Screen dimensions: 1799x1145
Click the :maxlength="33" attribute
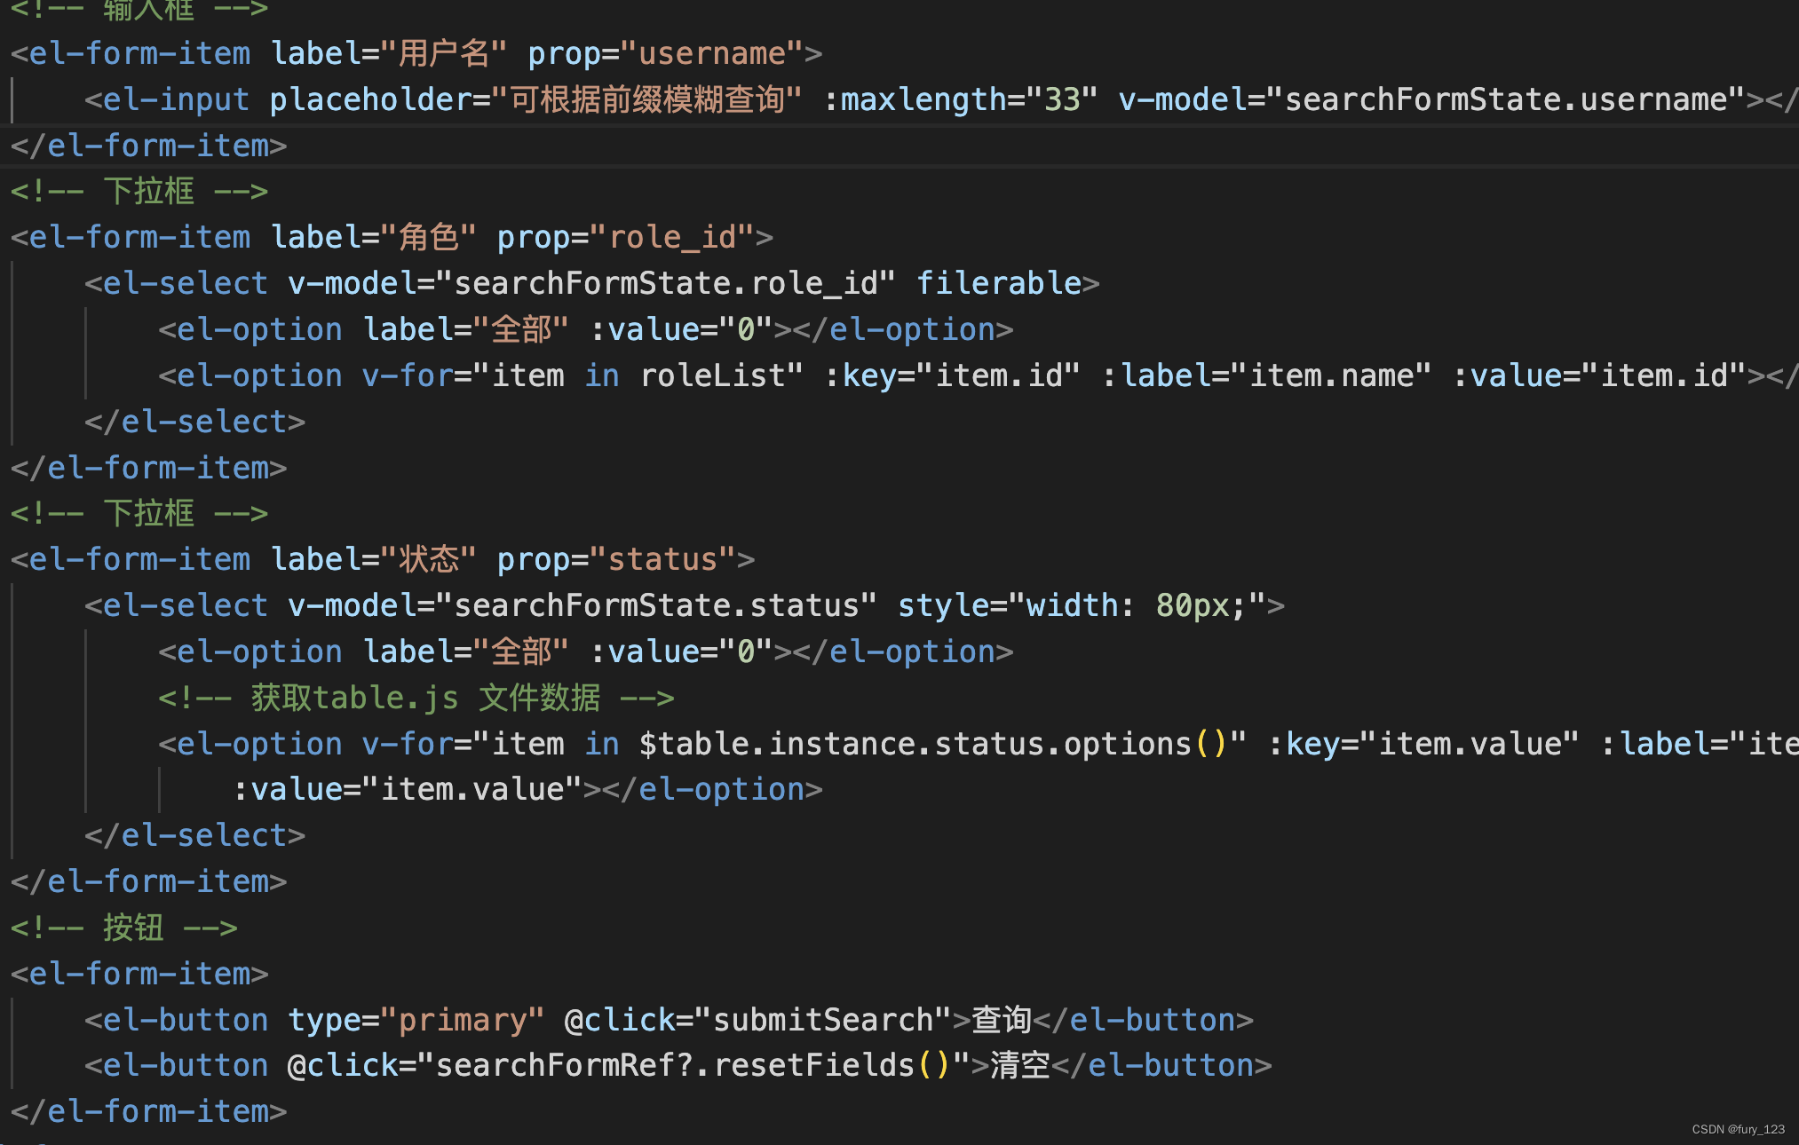pyautogui.click(x=961, y=99)
